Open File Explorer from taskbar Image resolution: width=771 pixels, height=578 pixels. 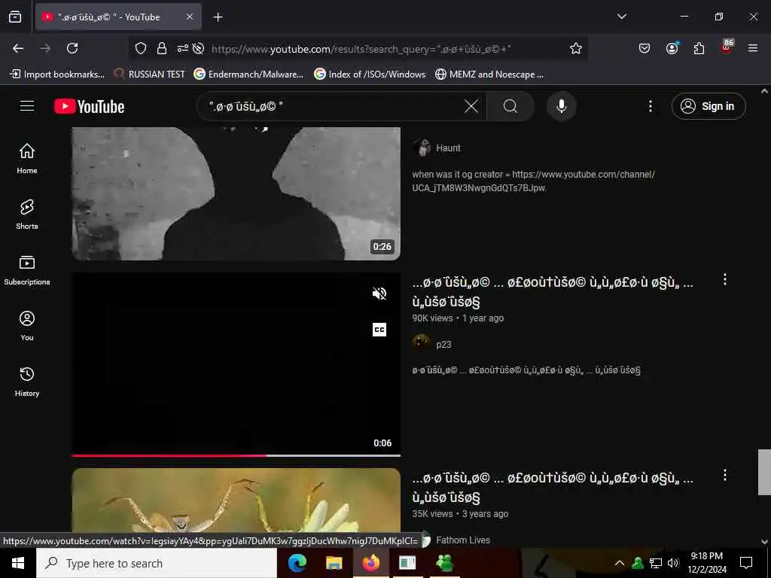pyautogui.click(x=334, y=563)
